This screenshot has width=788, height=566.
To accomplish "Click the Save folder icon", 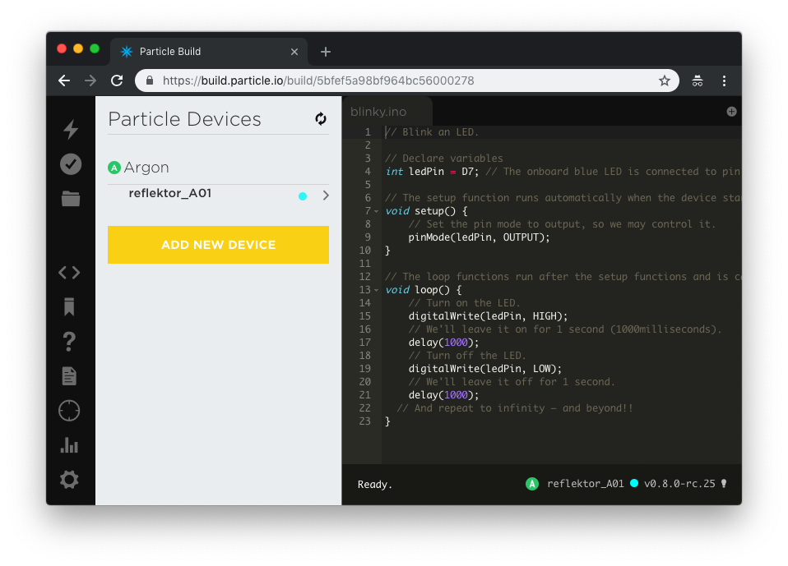I will (x=71, y=199).
